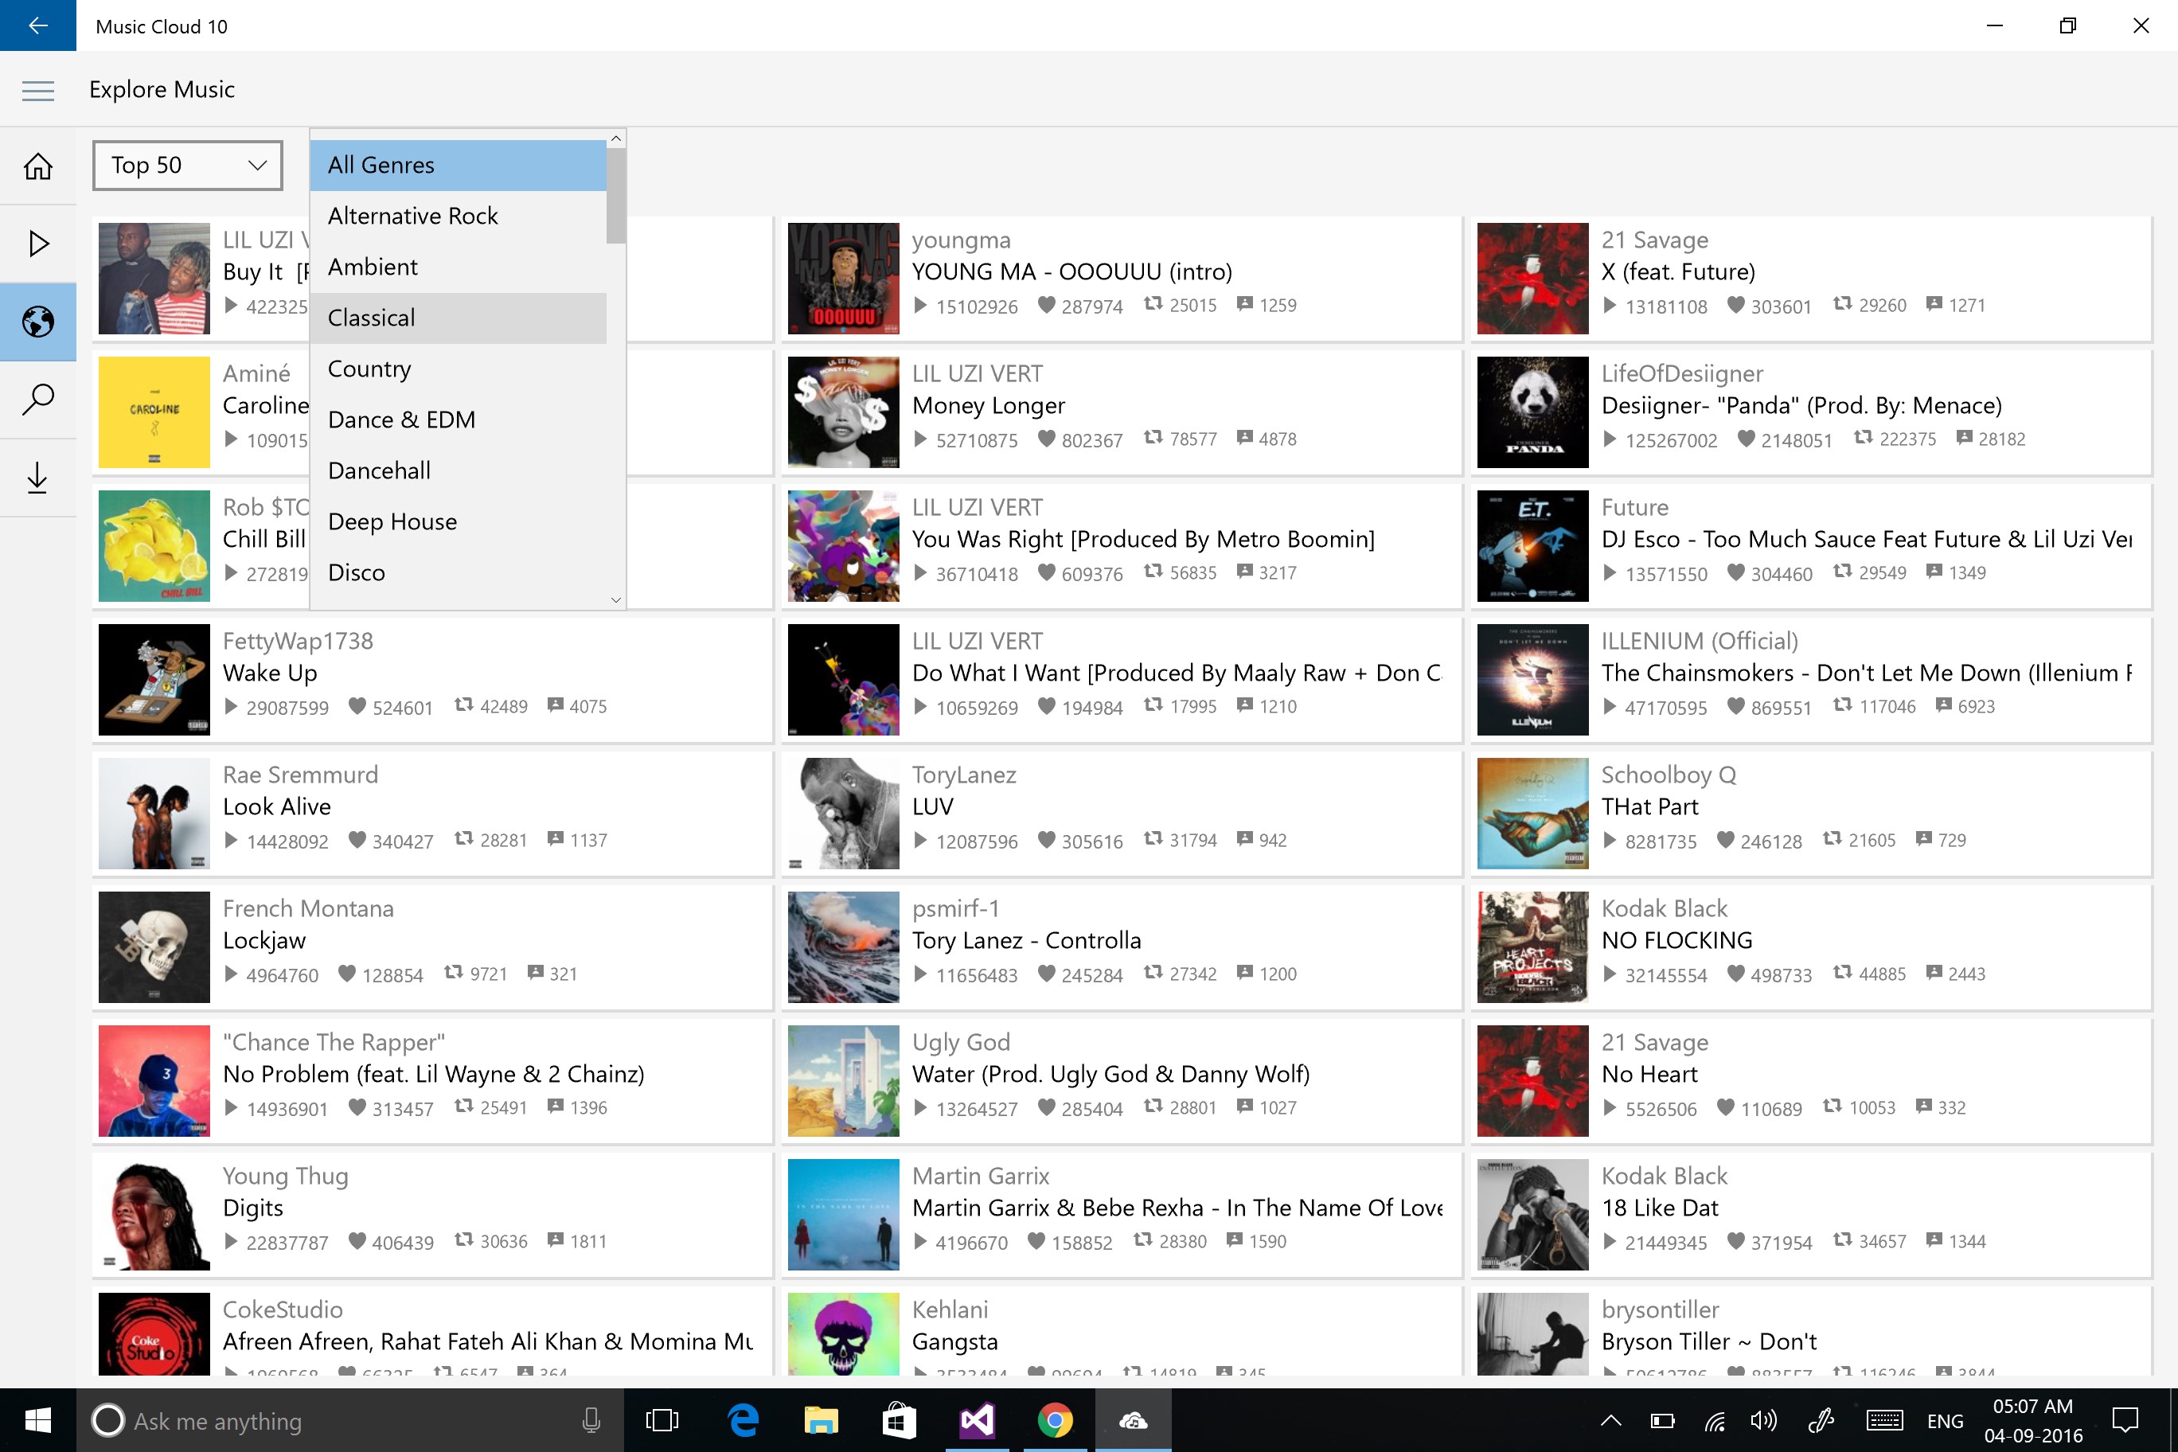The height and width of the screenshot is (1452, 2178).
Task: Open Chrome from the Windows taskbar
Action: (x=1054, y=1419)
